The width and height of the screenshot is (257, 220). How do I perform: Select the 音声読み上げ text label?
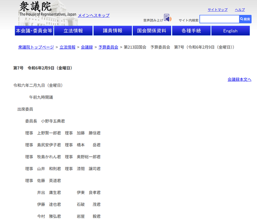click(x=153, y=20)
